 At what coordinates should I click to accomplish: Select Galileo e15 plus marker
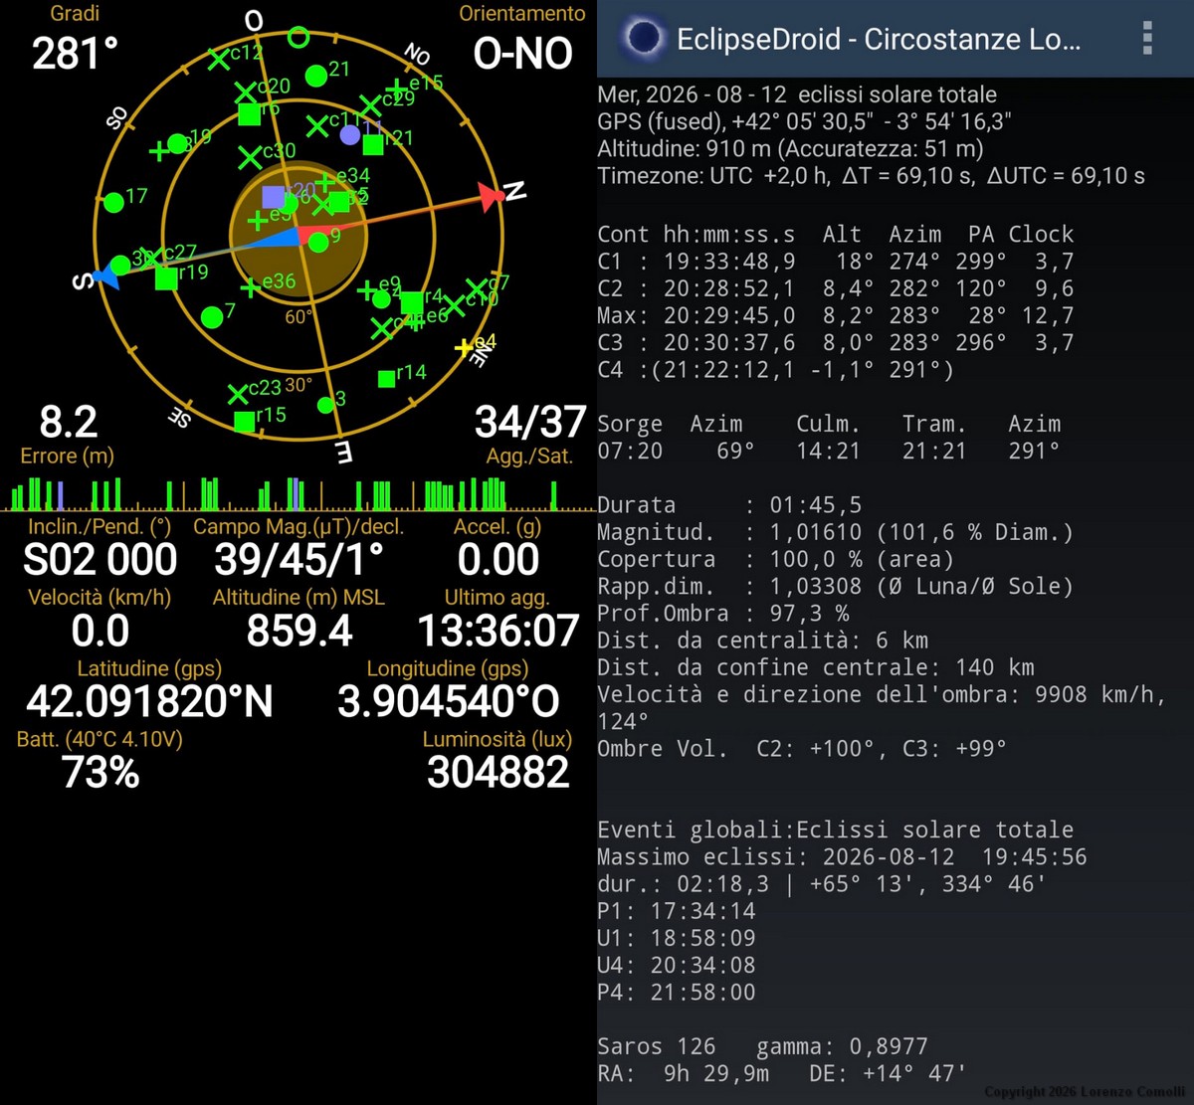click(x=397, y=90)
